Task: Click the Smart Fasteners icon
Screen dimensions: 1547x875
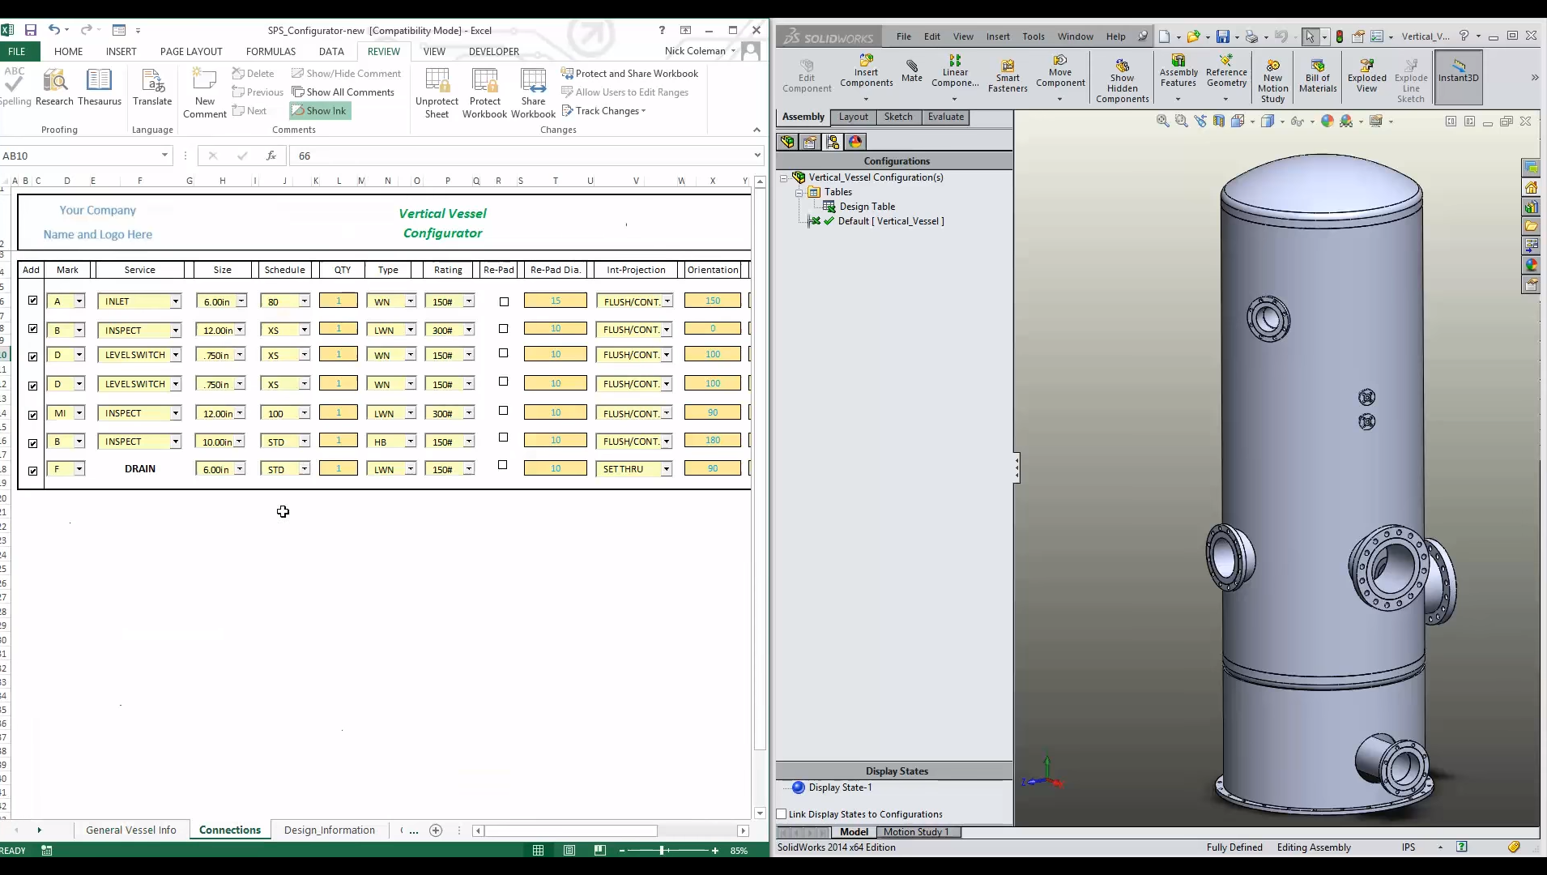Action: 1008,75
